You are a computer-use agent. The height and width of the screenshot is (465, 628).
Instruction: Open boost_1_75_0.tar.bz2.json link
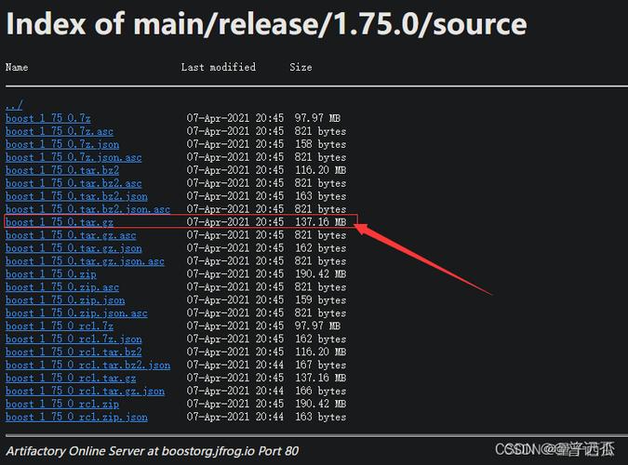tap(76, 196)
